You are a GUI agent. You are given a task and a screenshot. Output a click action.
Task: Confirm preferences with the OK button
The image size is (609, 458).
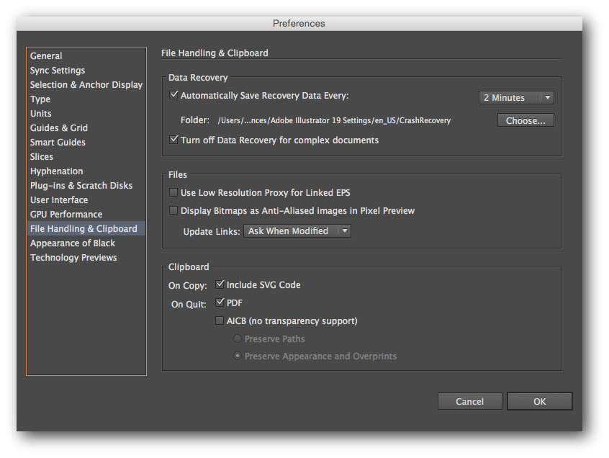[x=539, y=401]
